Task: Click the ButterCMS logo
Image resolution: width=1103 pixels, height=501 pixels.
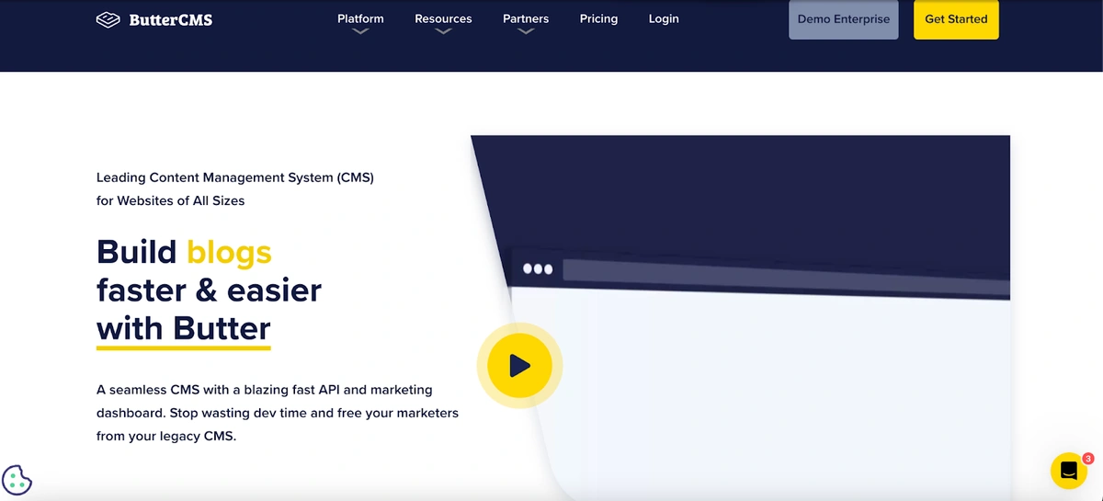Action: click(x=154, y=19)
